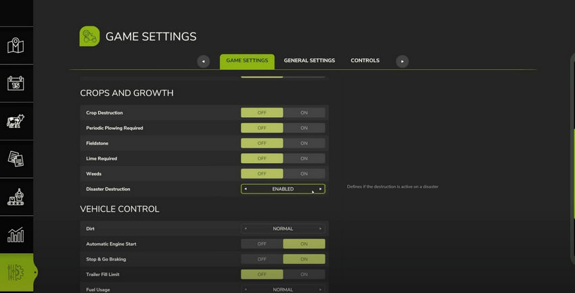Switch to the General Settings tab
This screenshot has width=575, height=293.
point(309,60)
